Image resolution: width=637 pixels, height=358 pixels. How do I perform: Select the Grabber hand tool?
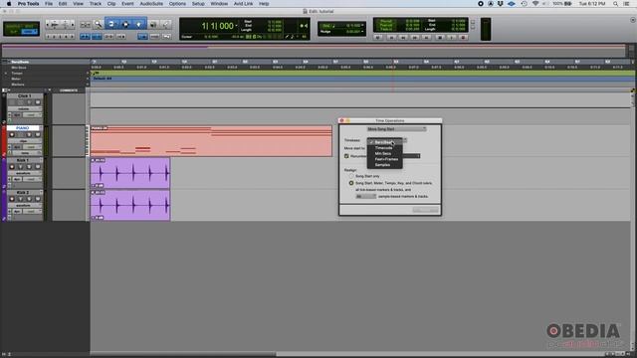[x=139, y=24]
